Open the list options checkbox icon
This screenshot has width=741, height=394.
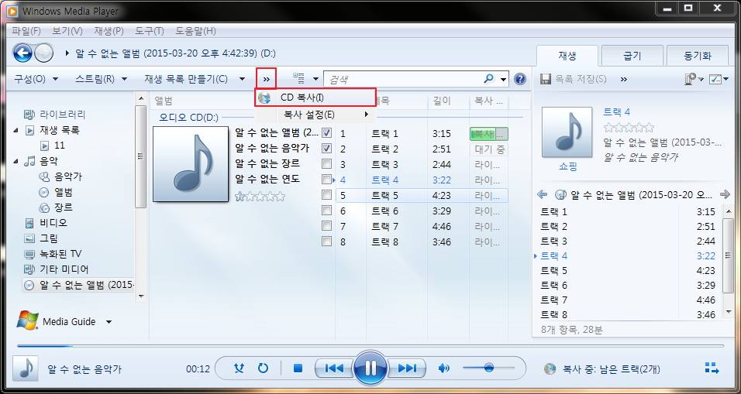(x=715, y=79)
